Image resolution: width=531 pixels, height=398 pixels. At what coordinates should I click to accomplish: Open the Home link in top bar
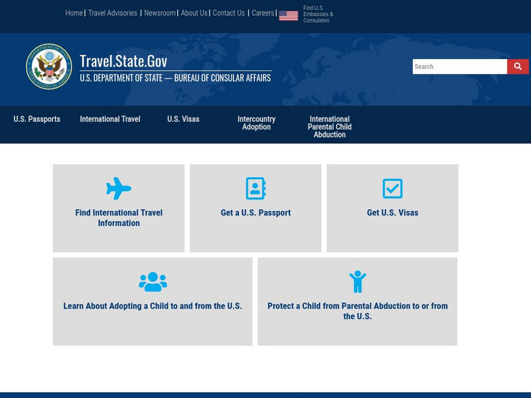(x=74, y=13)
